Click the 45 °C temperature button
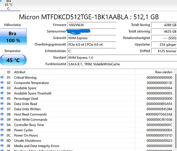177x151 pixels. pos(13,60)
